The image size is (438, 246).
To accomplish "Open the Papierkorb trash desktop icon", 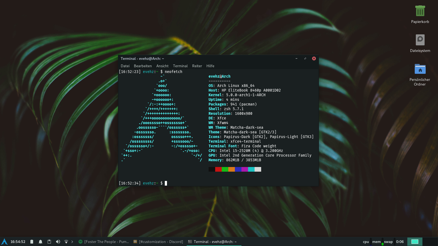I will coord(420,11).
